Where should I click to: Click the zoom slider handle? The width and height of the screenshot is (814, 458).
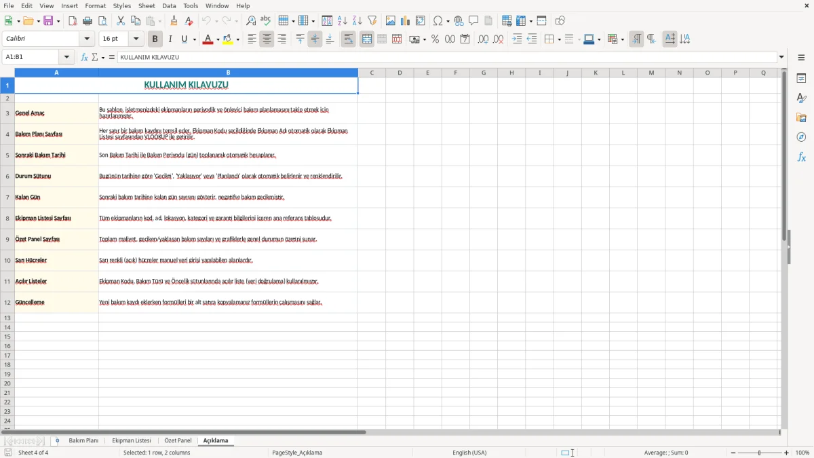(x=760, y=453)
